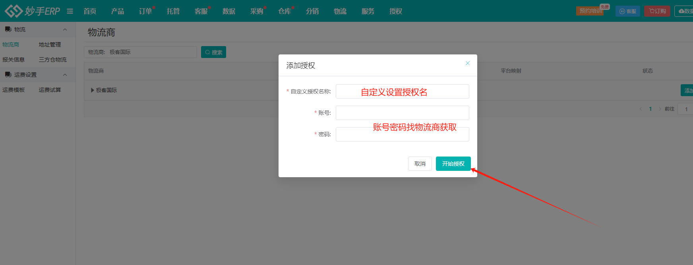The image size is (693, 265).
Task: Collapse the 运费设置 section chevron
Action: click(x=65, y=75)
